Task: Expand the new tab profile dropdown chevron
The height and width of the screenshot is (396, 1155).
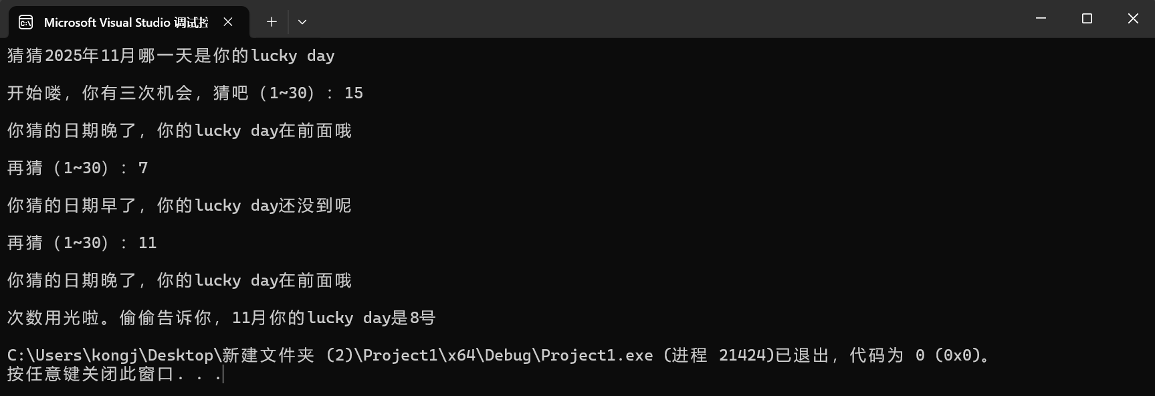Action: tap(302, 22)
